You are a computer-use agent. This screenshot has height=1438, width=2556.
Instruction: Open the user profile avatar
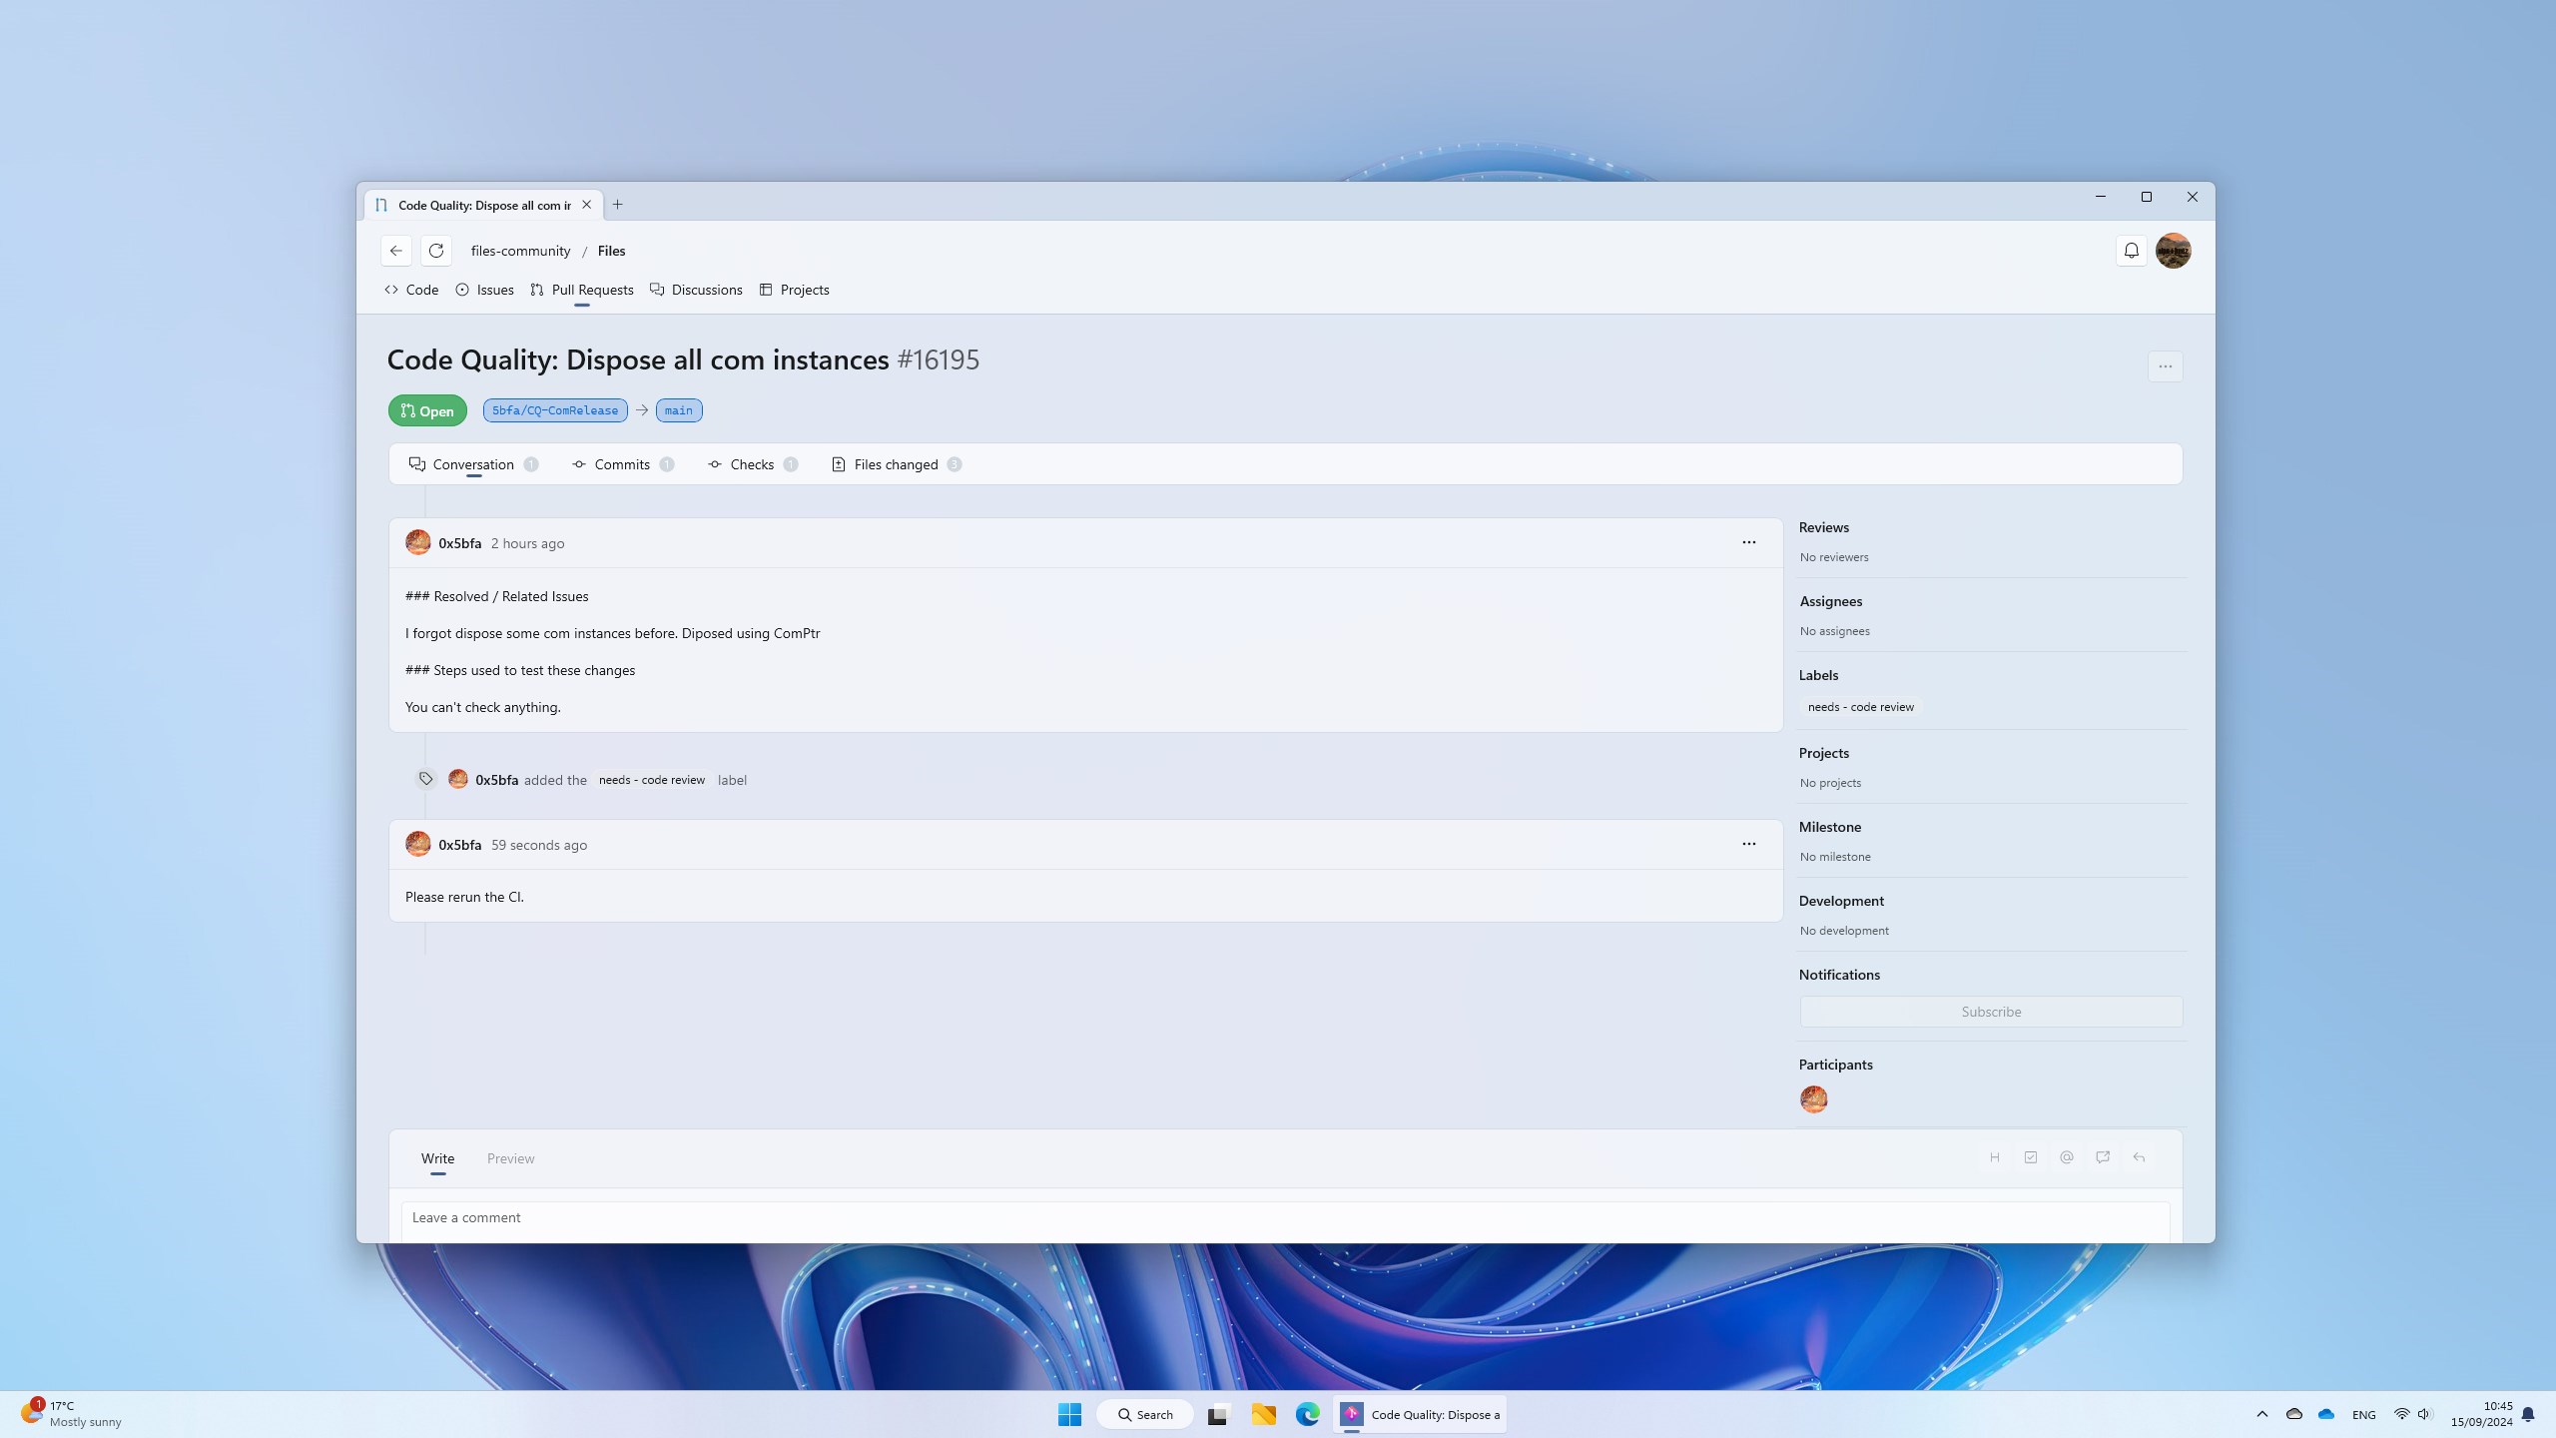click(2173, 251)
